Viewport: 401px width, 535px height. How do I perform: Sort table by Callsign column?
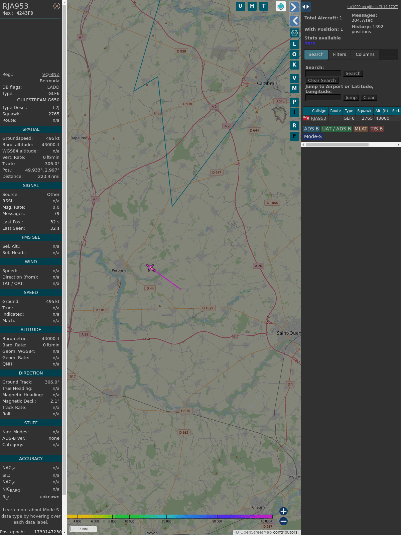point(319,111)
